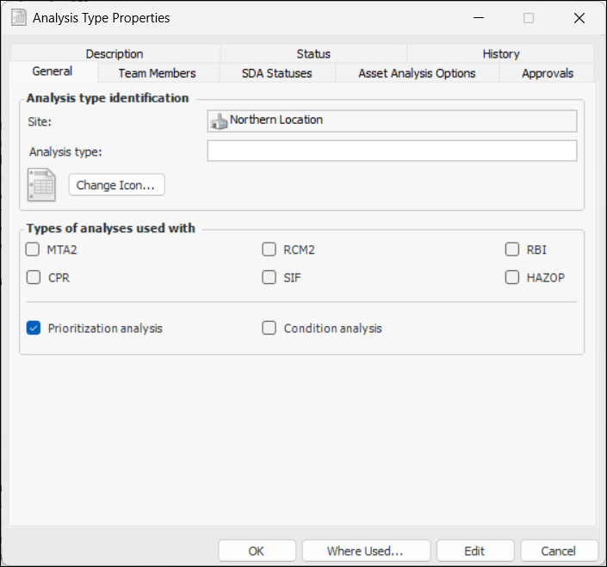Go to Asset Analysis Options tab
The width and height of the screenshot is (607, 567).
click(417, 73)
